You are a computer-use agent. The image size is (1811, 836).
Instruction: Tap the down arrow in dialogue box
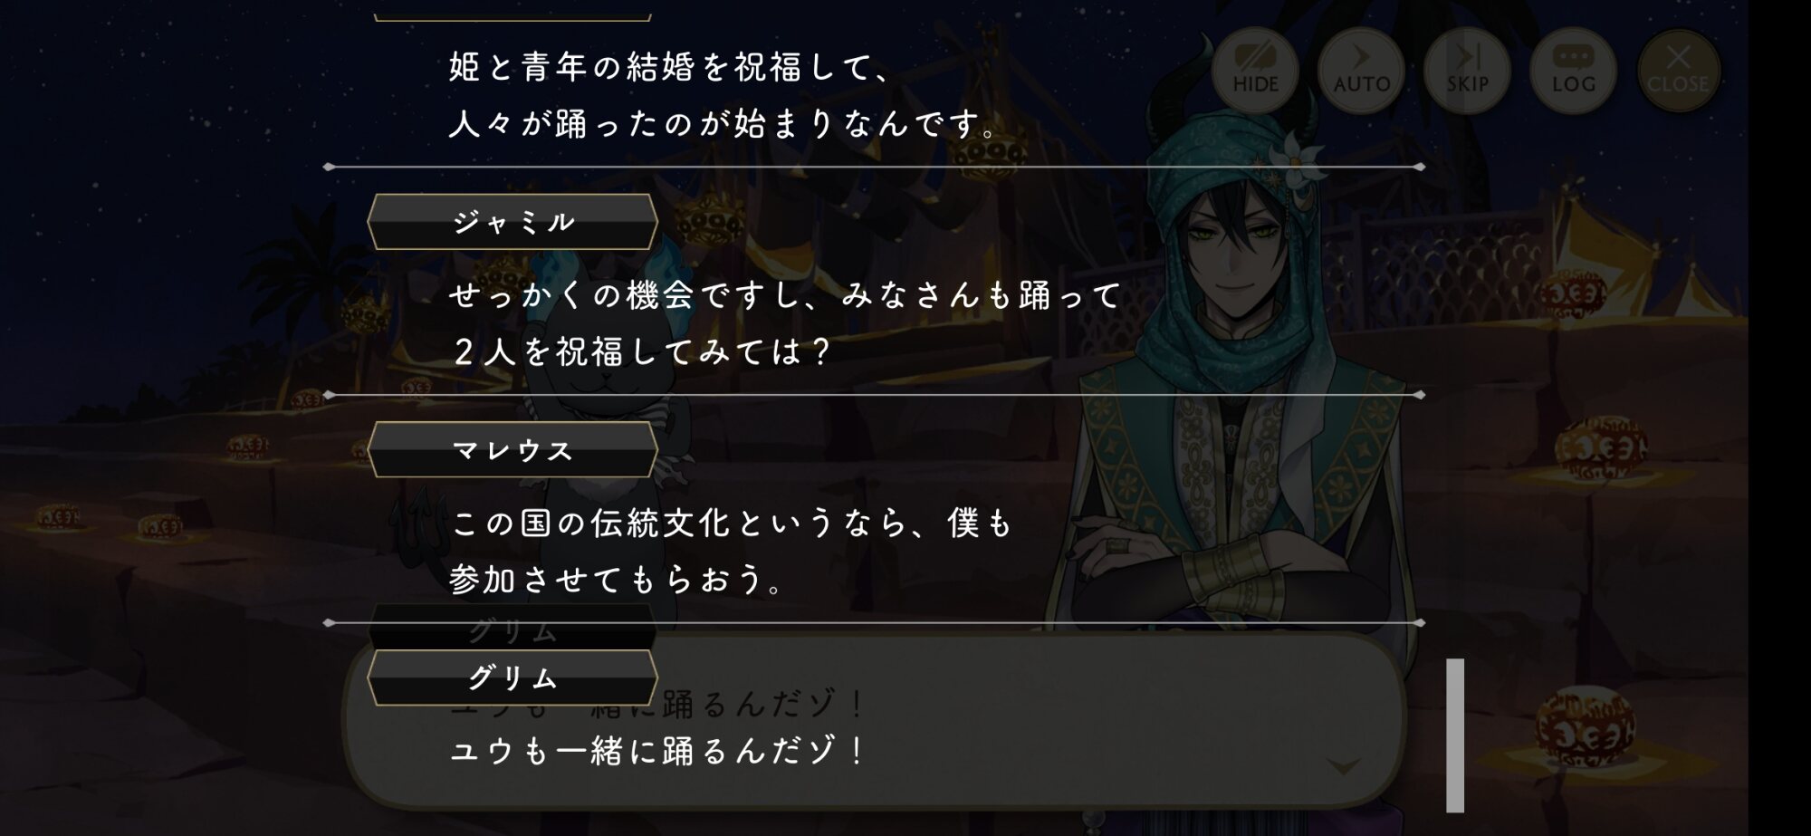click(x=1344, y=766)
